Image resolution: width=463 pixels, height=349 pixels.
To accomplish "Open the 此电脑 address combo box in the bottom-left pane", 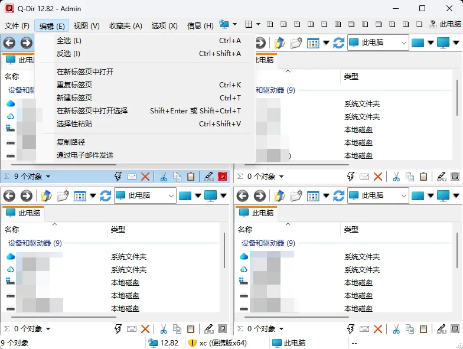I will pyautogui.click(x=145, y=195).
